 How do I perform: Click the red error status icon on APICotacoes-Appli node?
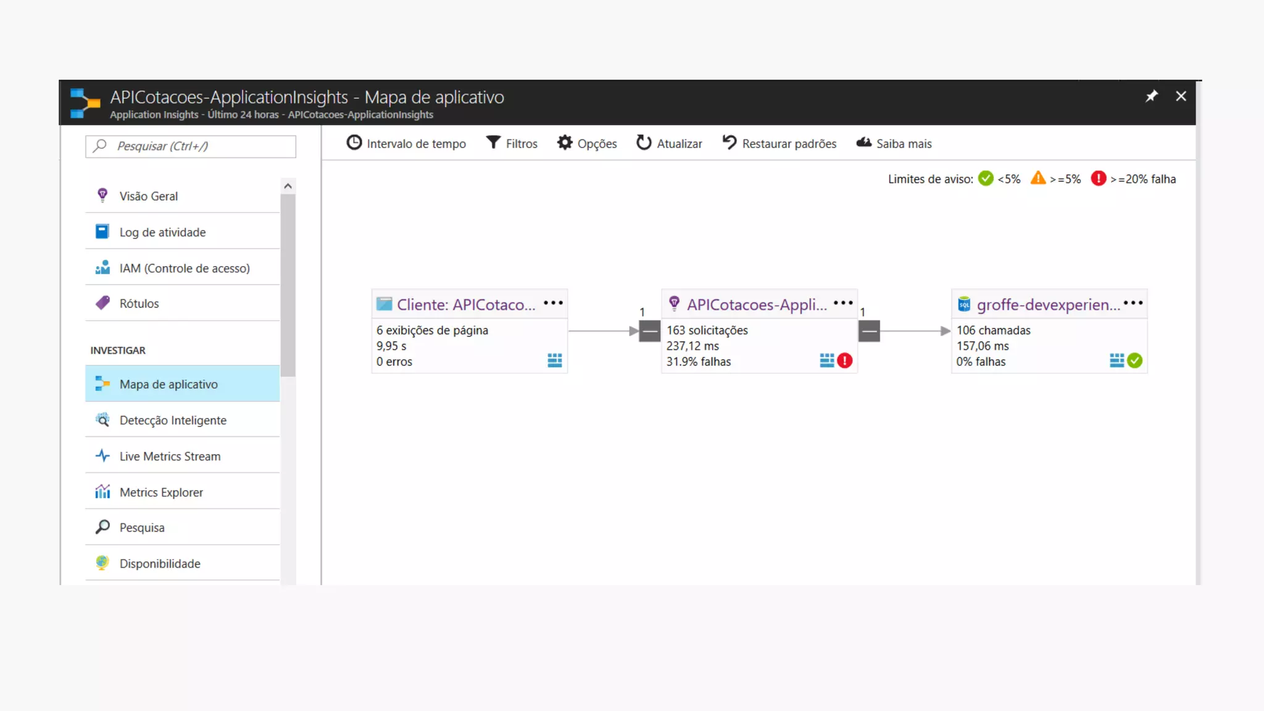point(845,361)
